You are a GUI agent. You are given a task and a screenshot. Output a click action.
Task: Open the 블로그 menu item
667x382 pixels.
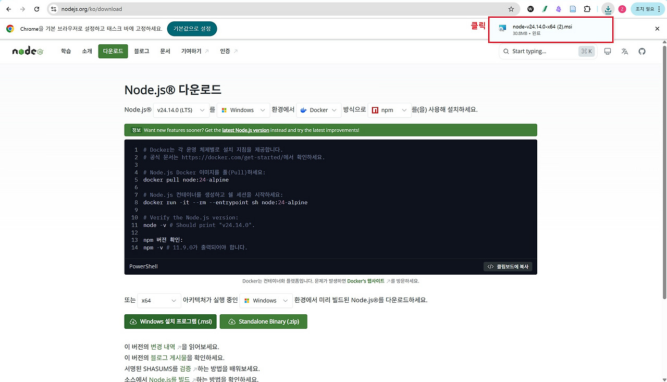click(x=141, y=51)
